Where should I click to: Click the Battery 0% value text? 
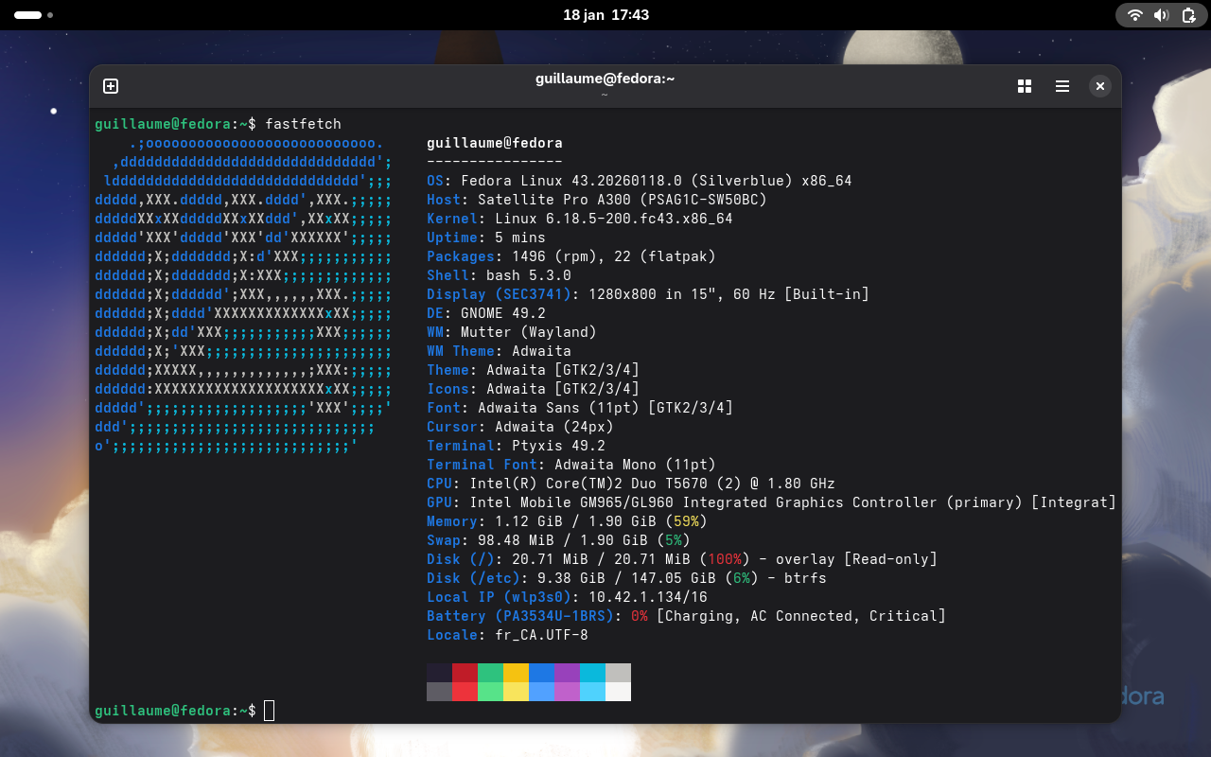640,616
